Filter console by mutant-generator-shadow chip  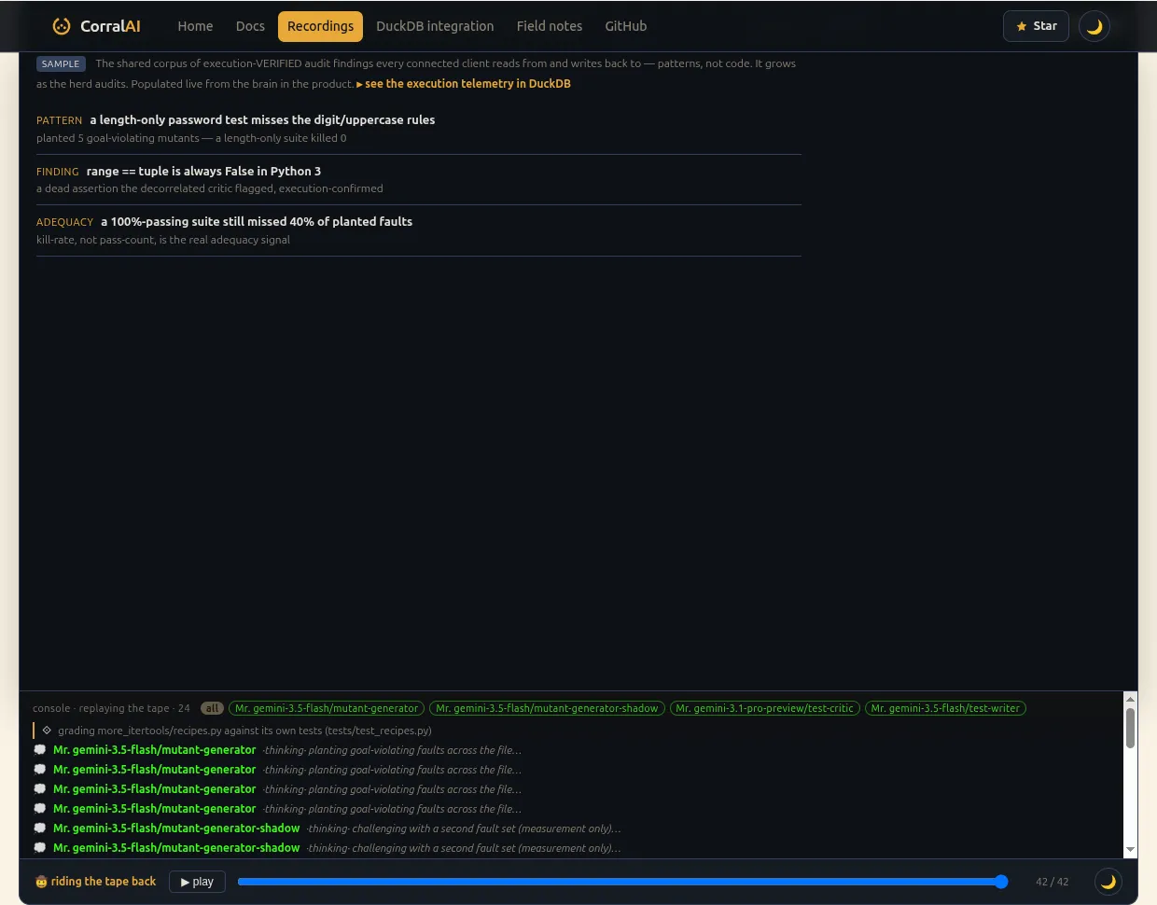[547, 708]
